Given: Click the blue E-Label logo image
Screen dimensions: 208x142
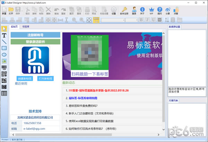Looking at the screenshot, I should (35, 60).
